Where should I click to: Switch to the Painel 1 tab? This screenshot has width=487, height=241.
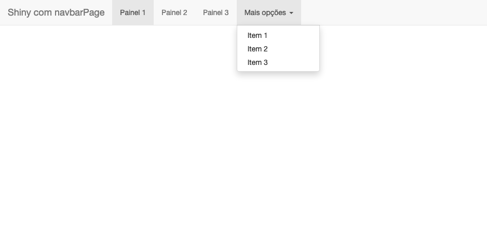pyautogui.click(x=133, y=12)
